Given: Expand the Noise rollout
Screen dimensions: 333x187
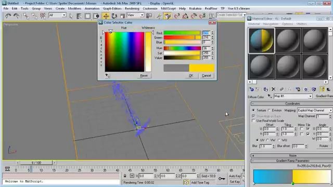Looking at the screenshot, I should pos(292,155).
